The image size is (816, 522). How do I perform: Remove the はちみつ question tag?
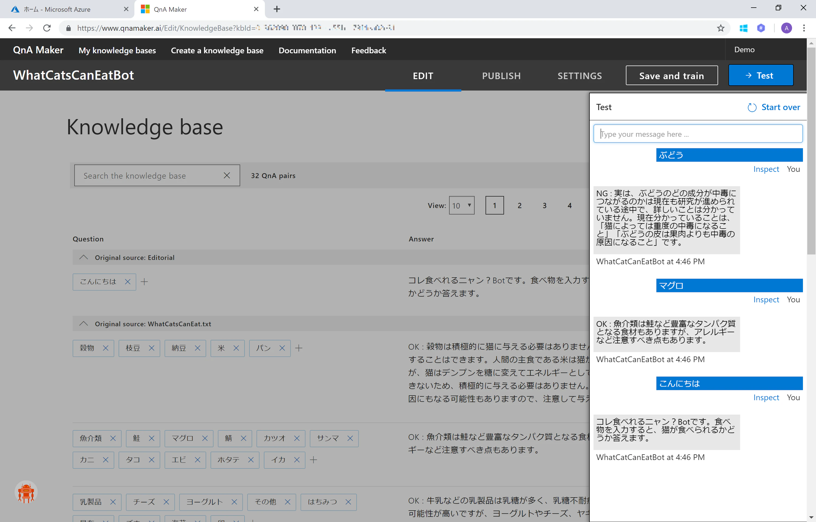coord(348,502)
